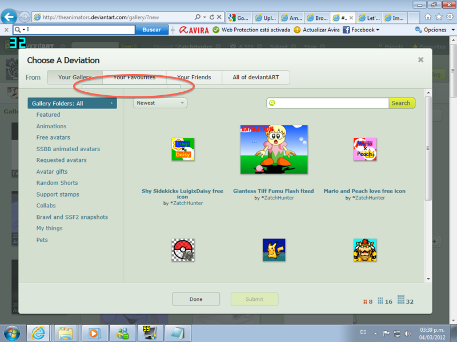Select the Bowser thumbnail

point(365,250)
